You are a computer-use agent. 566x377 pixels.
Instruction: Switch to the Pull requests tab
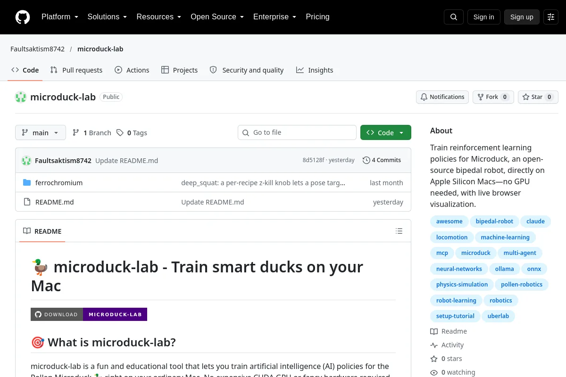point(76,70)
